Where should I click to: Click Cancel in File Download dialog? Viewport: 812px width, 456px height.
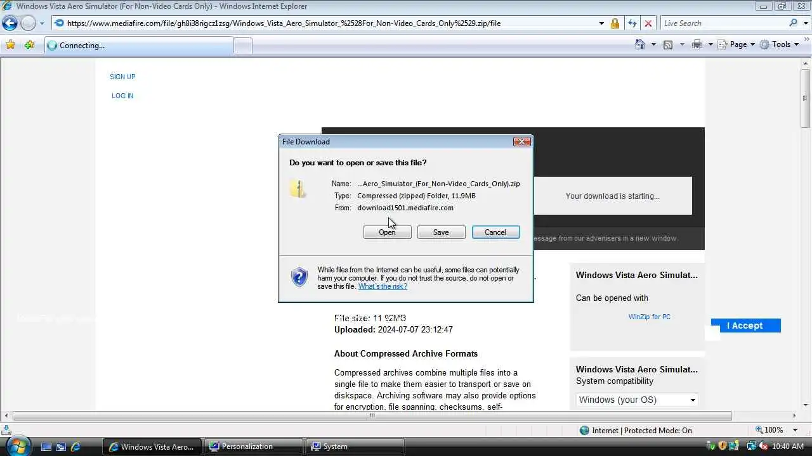click(495, 232)
